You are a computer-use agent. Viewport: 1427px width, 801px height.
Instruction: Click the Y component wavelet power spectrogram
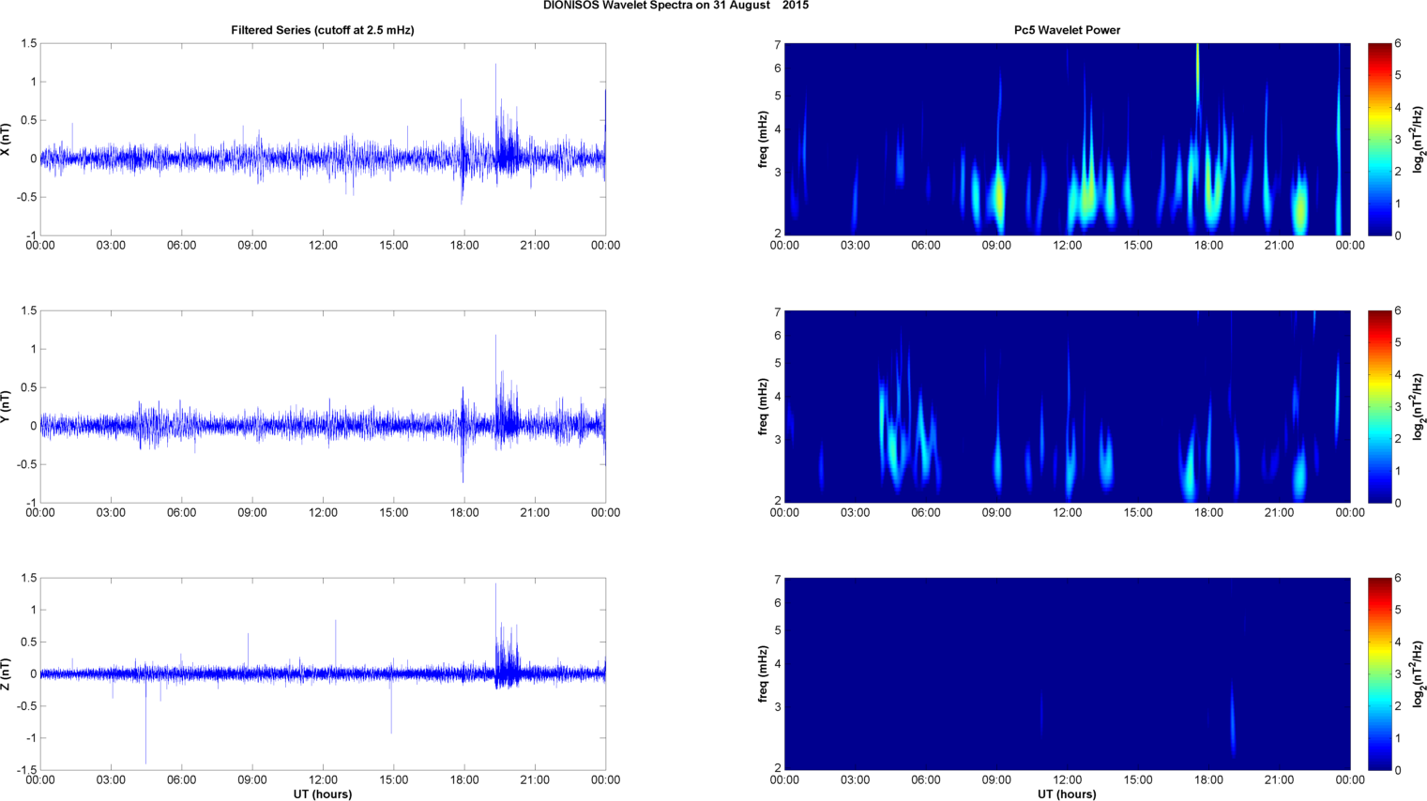1067,406
